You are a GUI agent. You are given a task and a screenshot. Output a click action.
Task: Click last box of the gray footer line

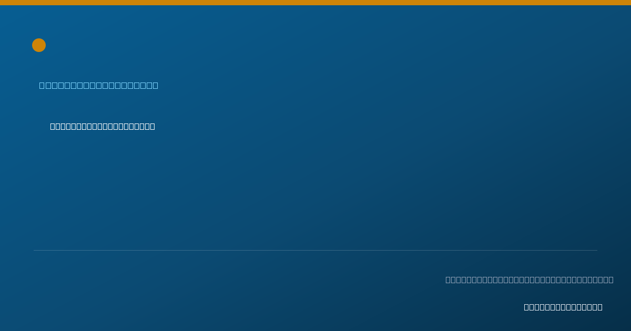pyautogui.click(x=611, y=280)
